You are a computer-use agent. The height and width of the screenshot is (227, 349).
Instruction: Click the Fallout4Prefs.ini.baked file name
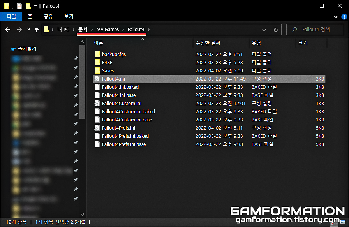pyautogui.click(x=125, y=136)
